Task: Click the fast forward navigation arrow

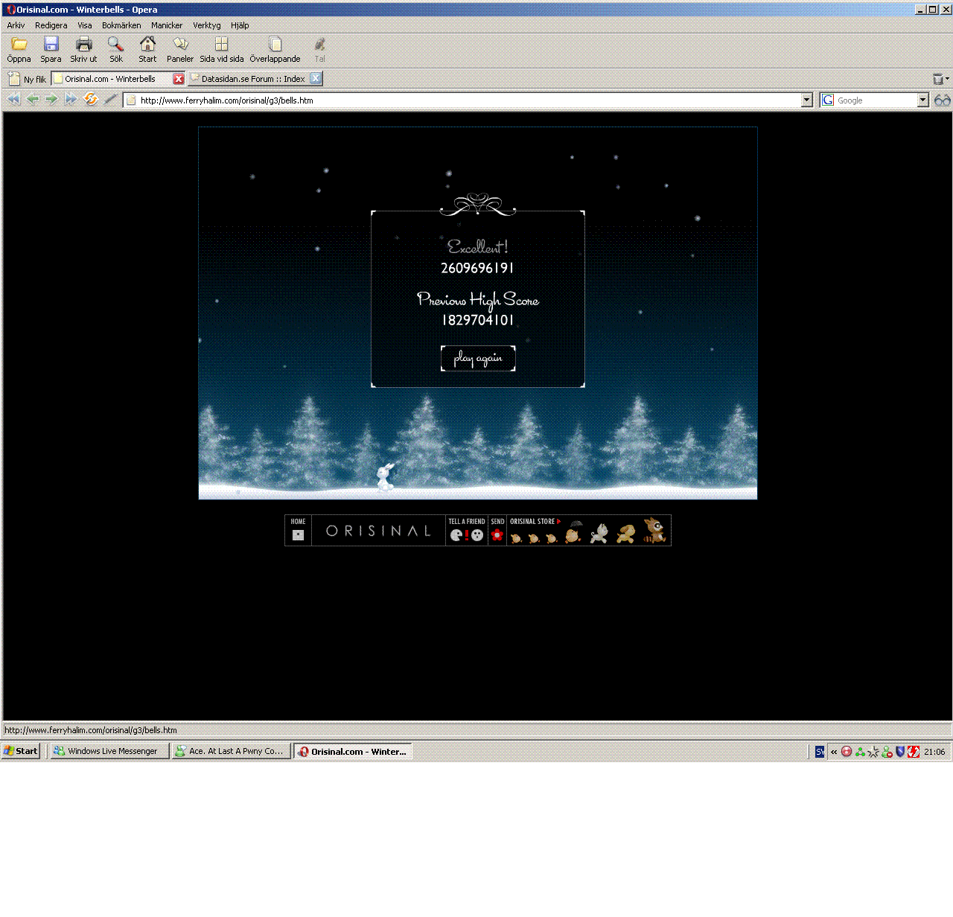Action: click(x=71, y=100)
